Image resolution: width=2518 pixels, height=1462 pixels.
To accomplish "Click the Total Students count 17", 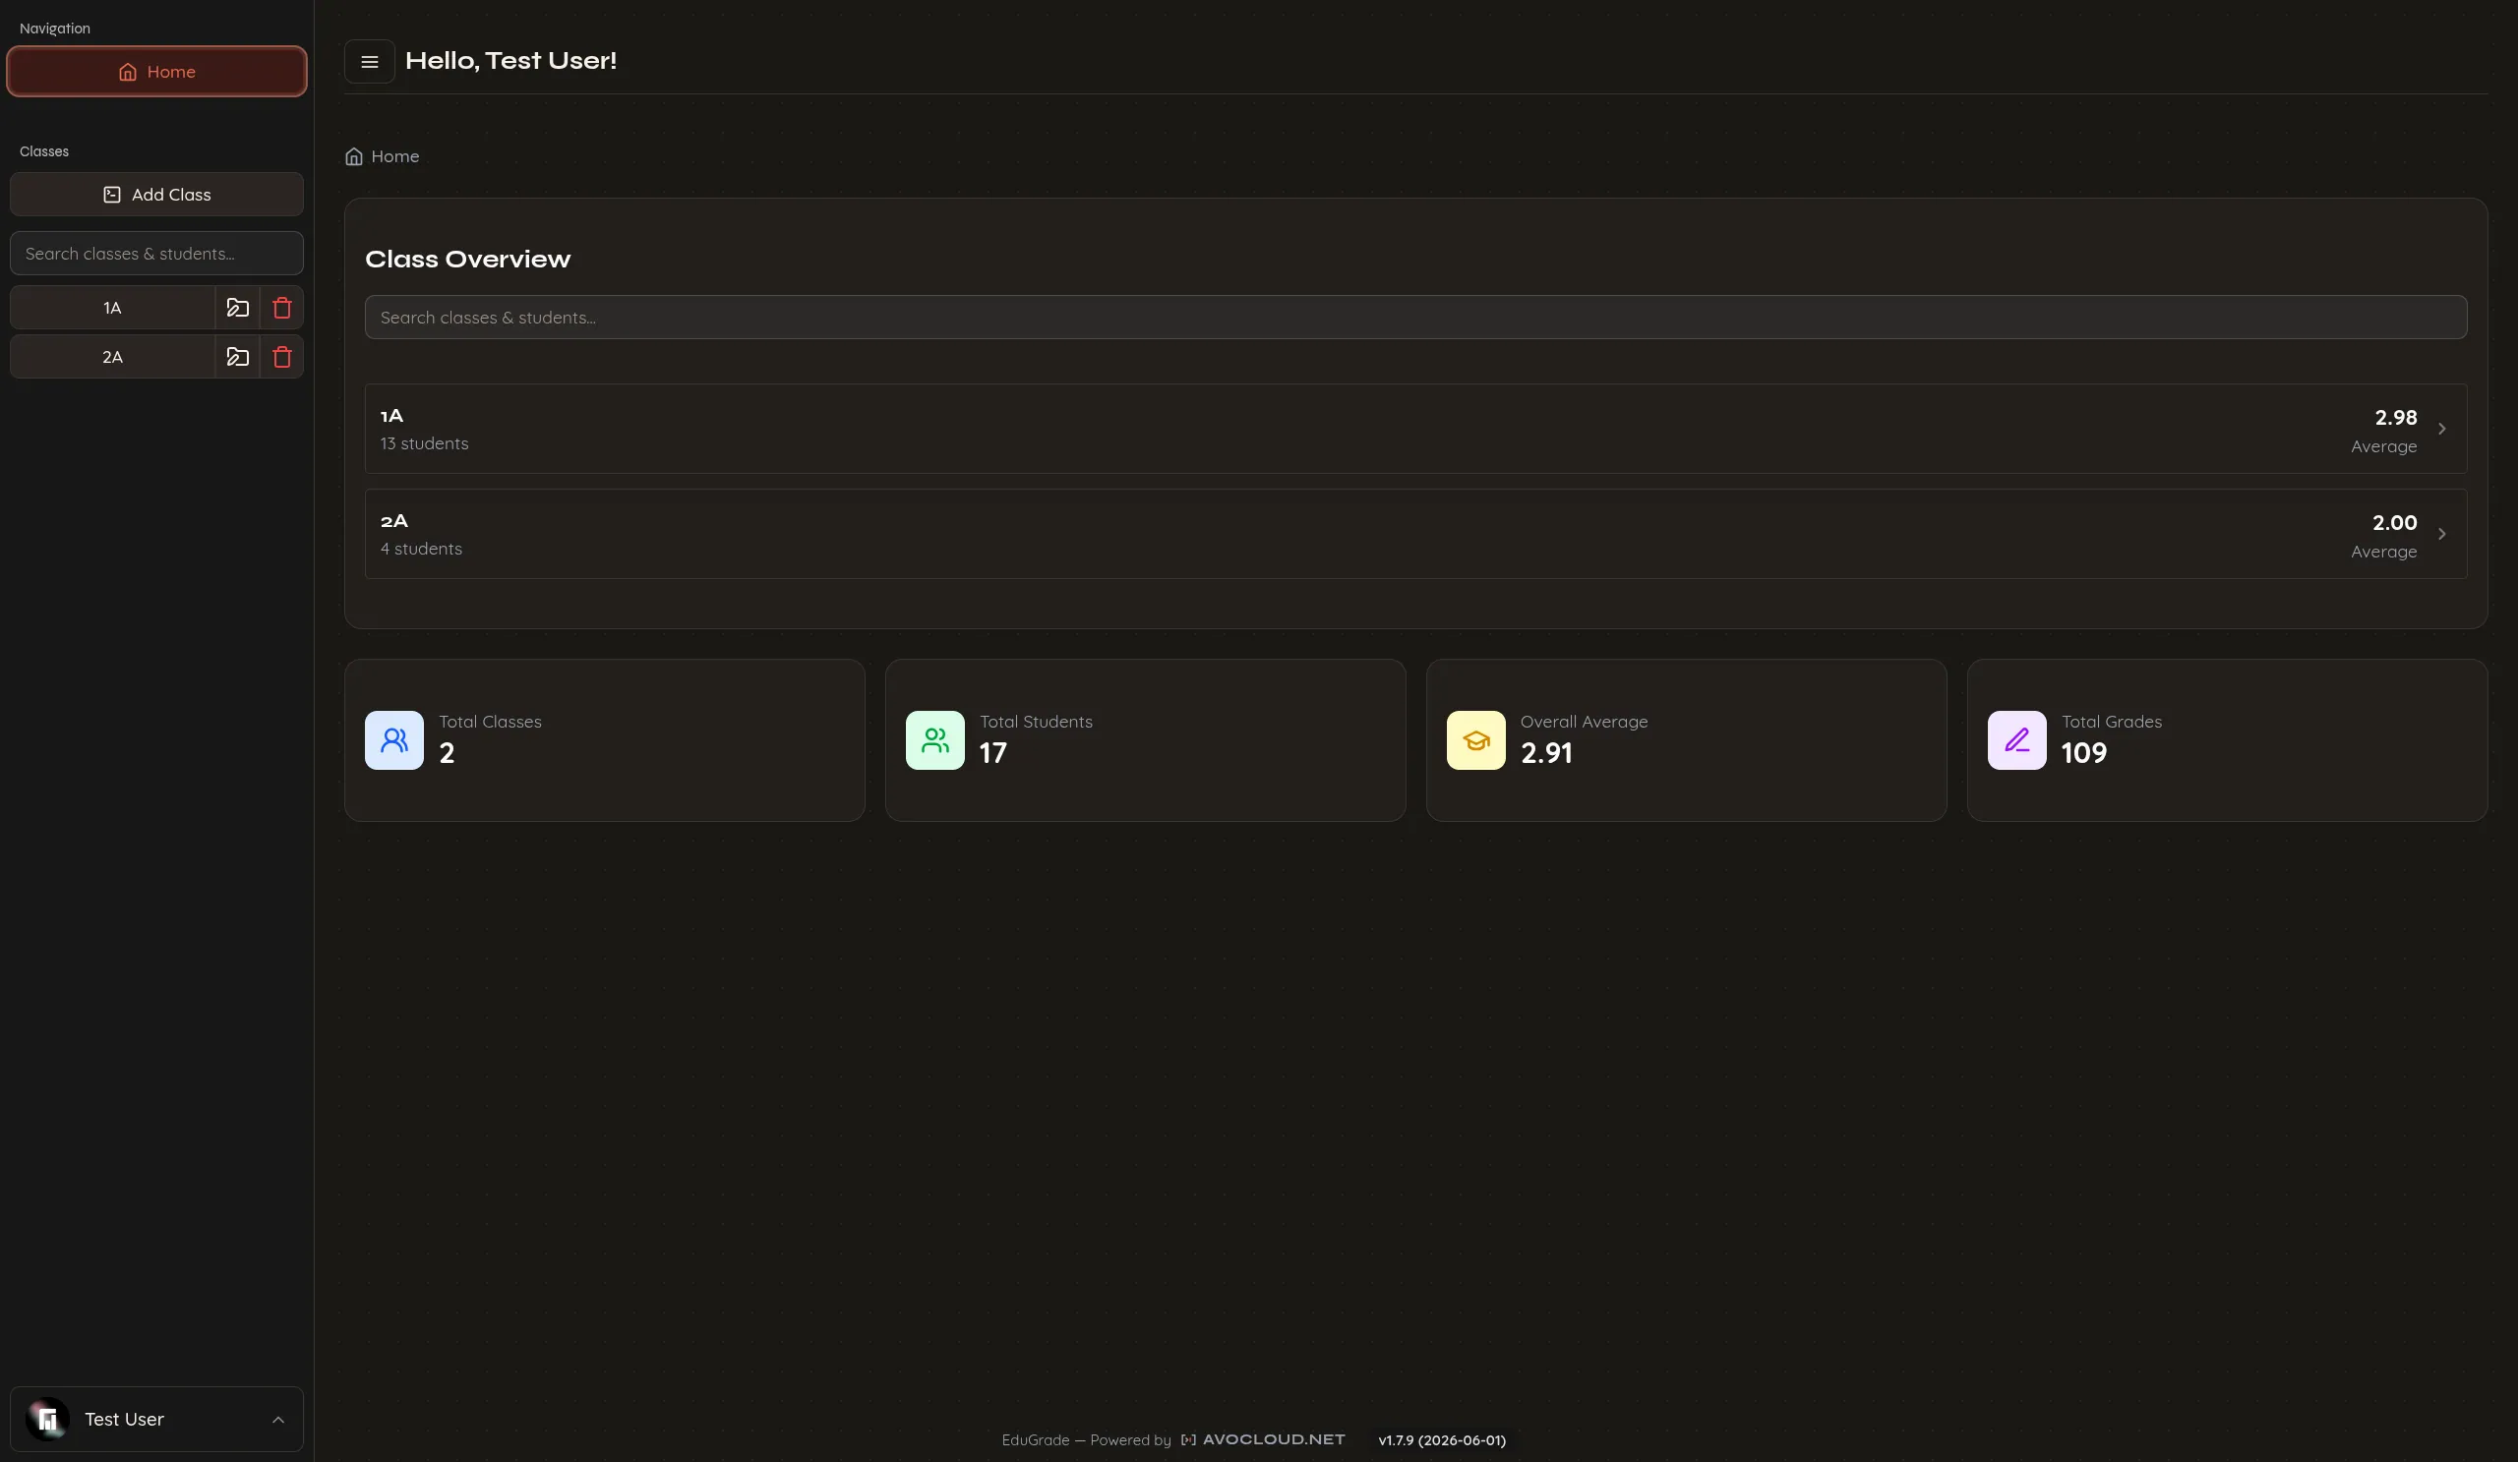I will click(x=992, y=753).
